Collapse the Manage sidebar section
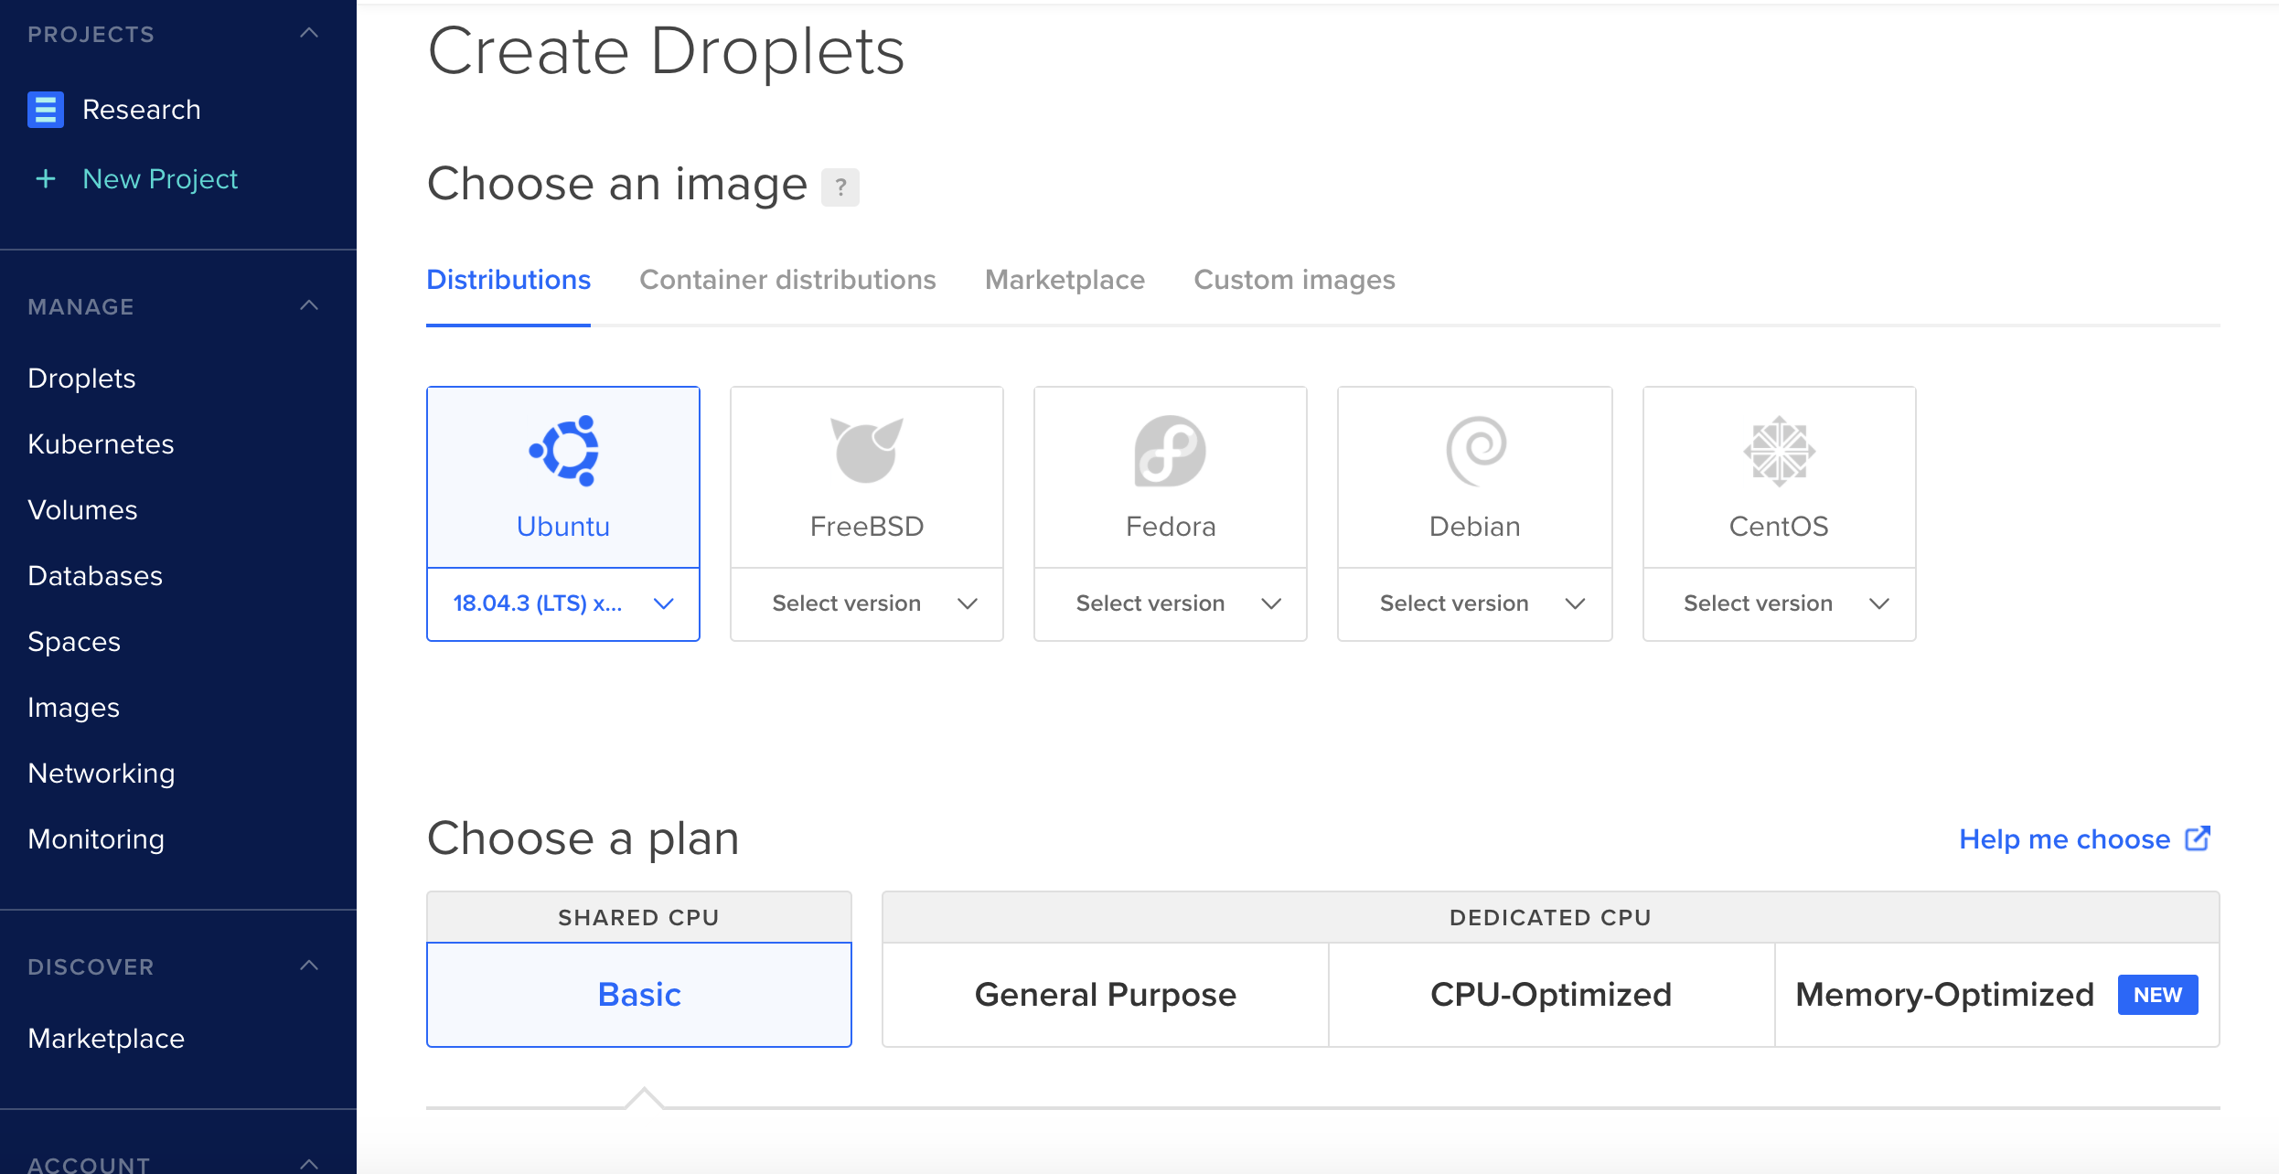Viewport: 2279px width, 1174px height. coord(309,305)
